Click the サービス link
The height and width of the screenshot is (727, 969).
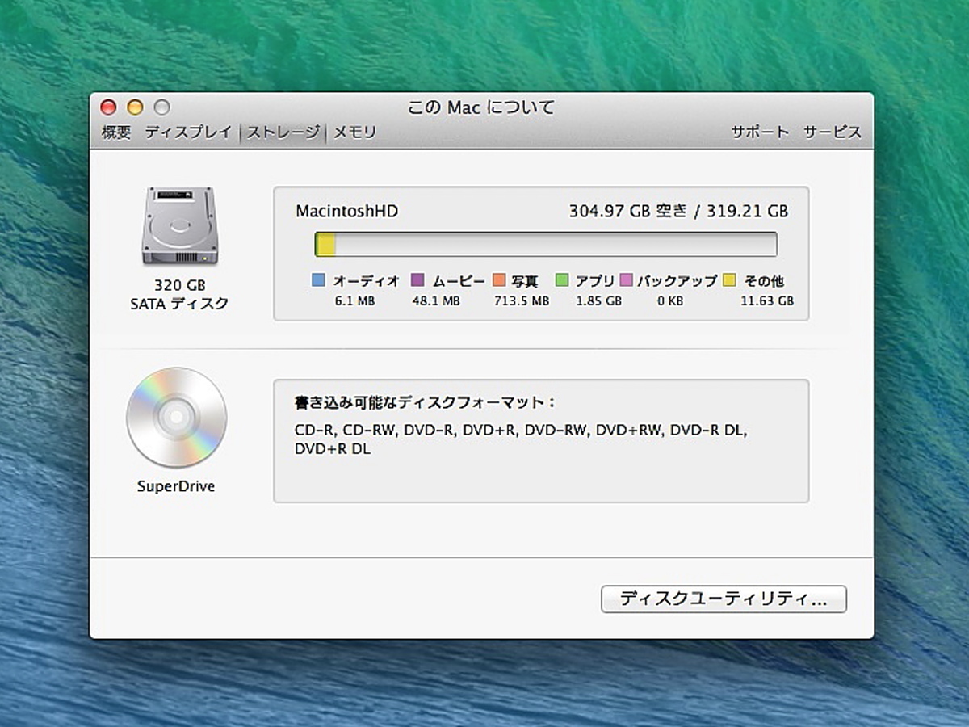832,132
